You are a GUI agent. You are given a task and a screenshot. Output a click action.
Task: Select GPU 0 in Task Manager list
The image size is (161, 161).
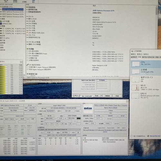[x=146, y=96]
